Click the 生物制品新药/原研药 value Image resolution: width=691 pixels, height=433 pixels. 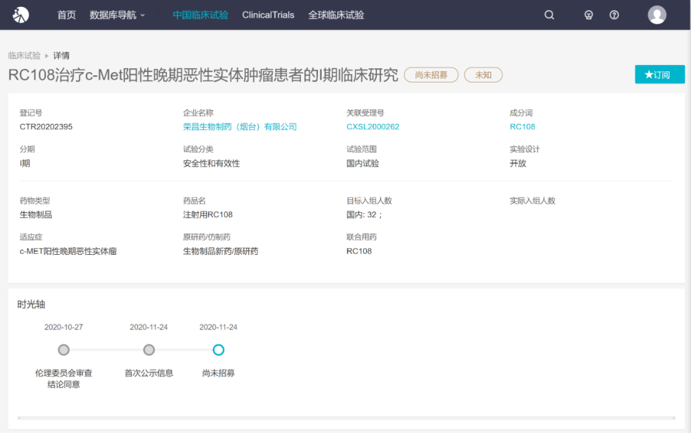(x=221, y=251)
